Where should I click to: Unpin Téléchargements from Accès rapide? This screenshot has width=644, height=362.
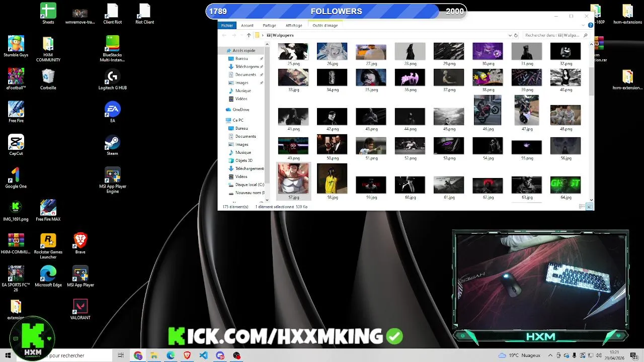point(262,67)
